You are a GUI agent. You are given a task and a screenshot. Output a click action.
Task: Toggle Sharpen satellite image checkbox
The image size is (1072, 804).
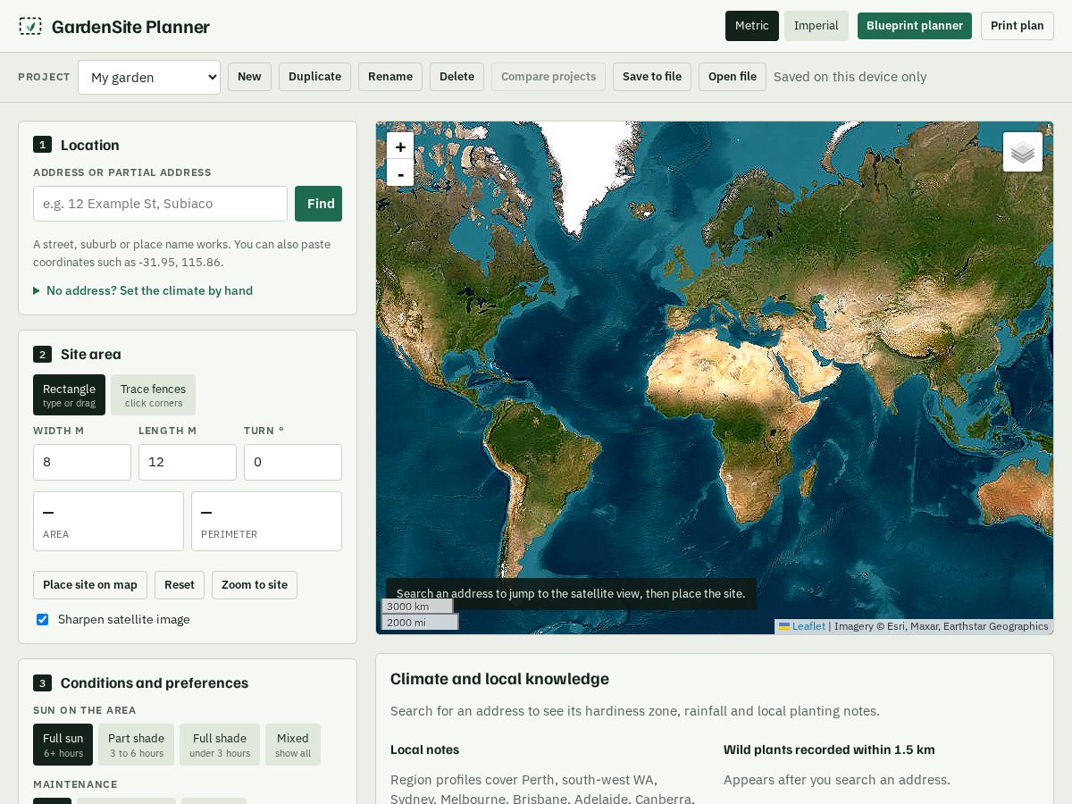pos(42,619)
